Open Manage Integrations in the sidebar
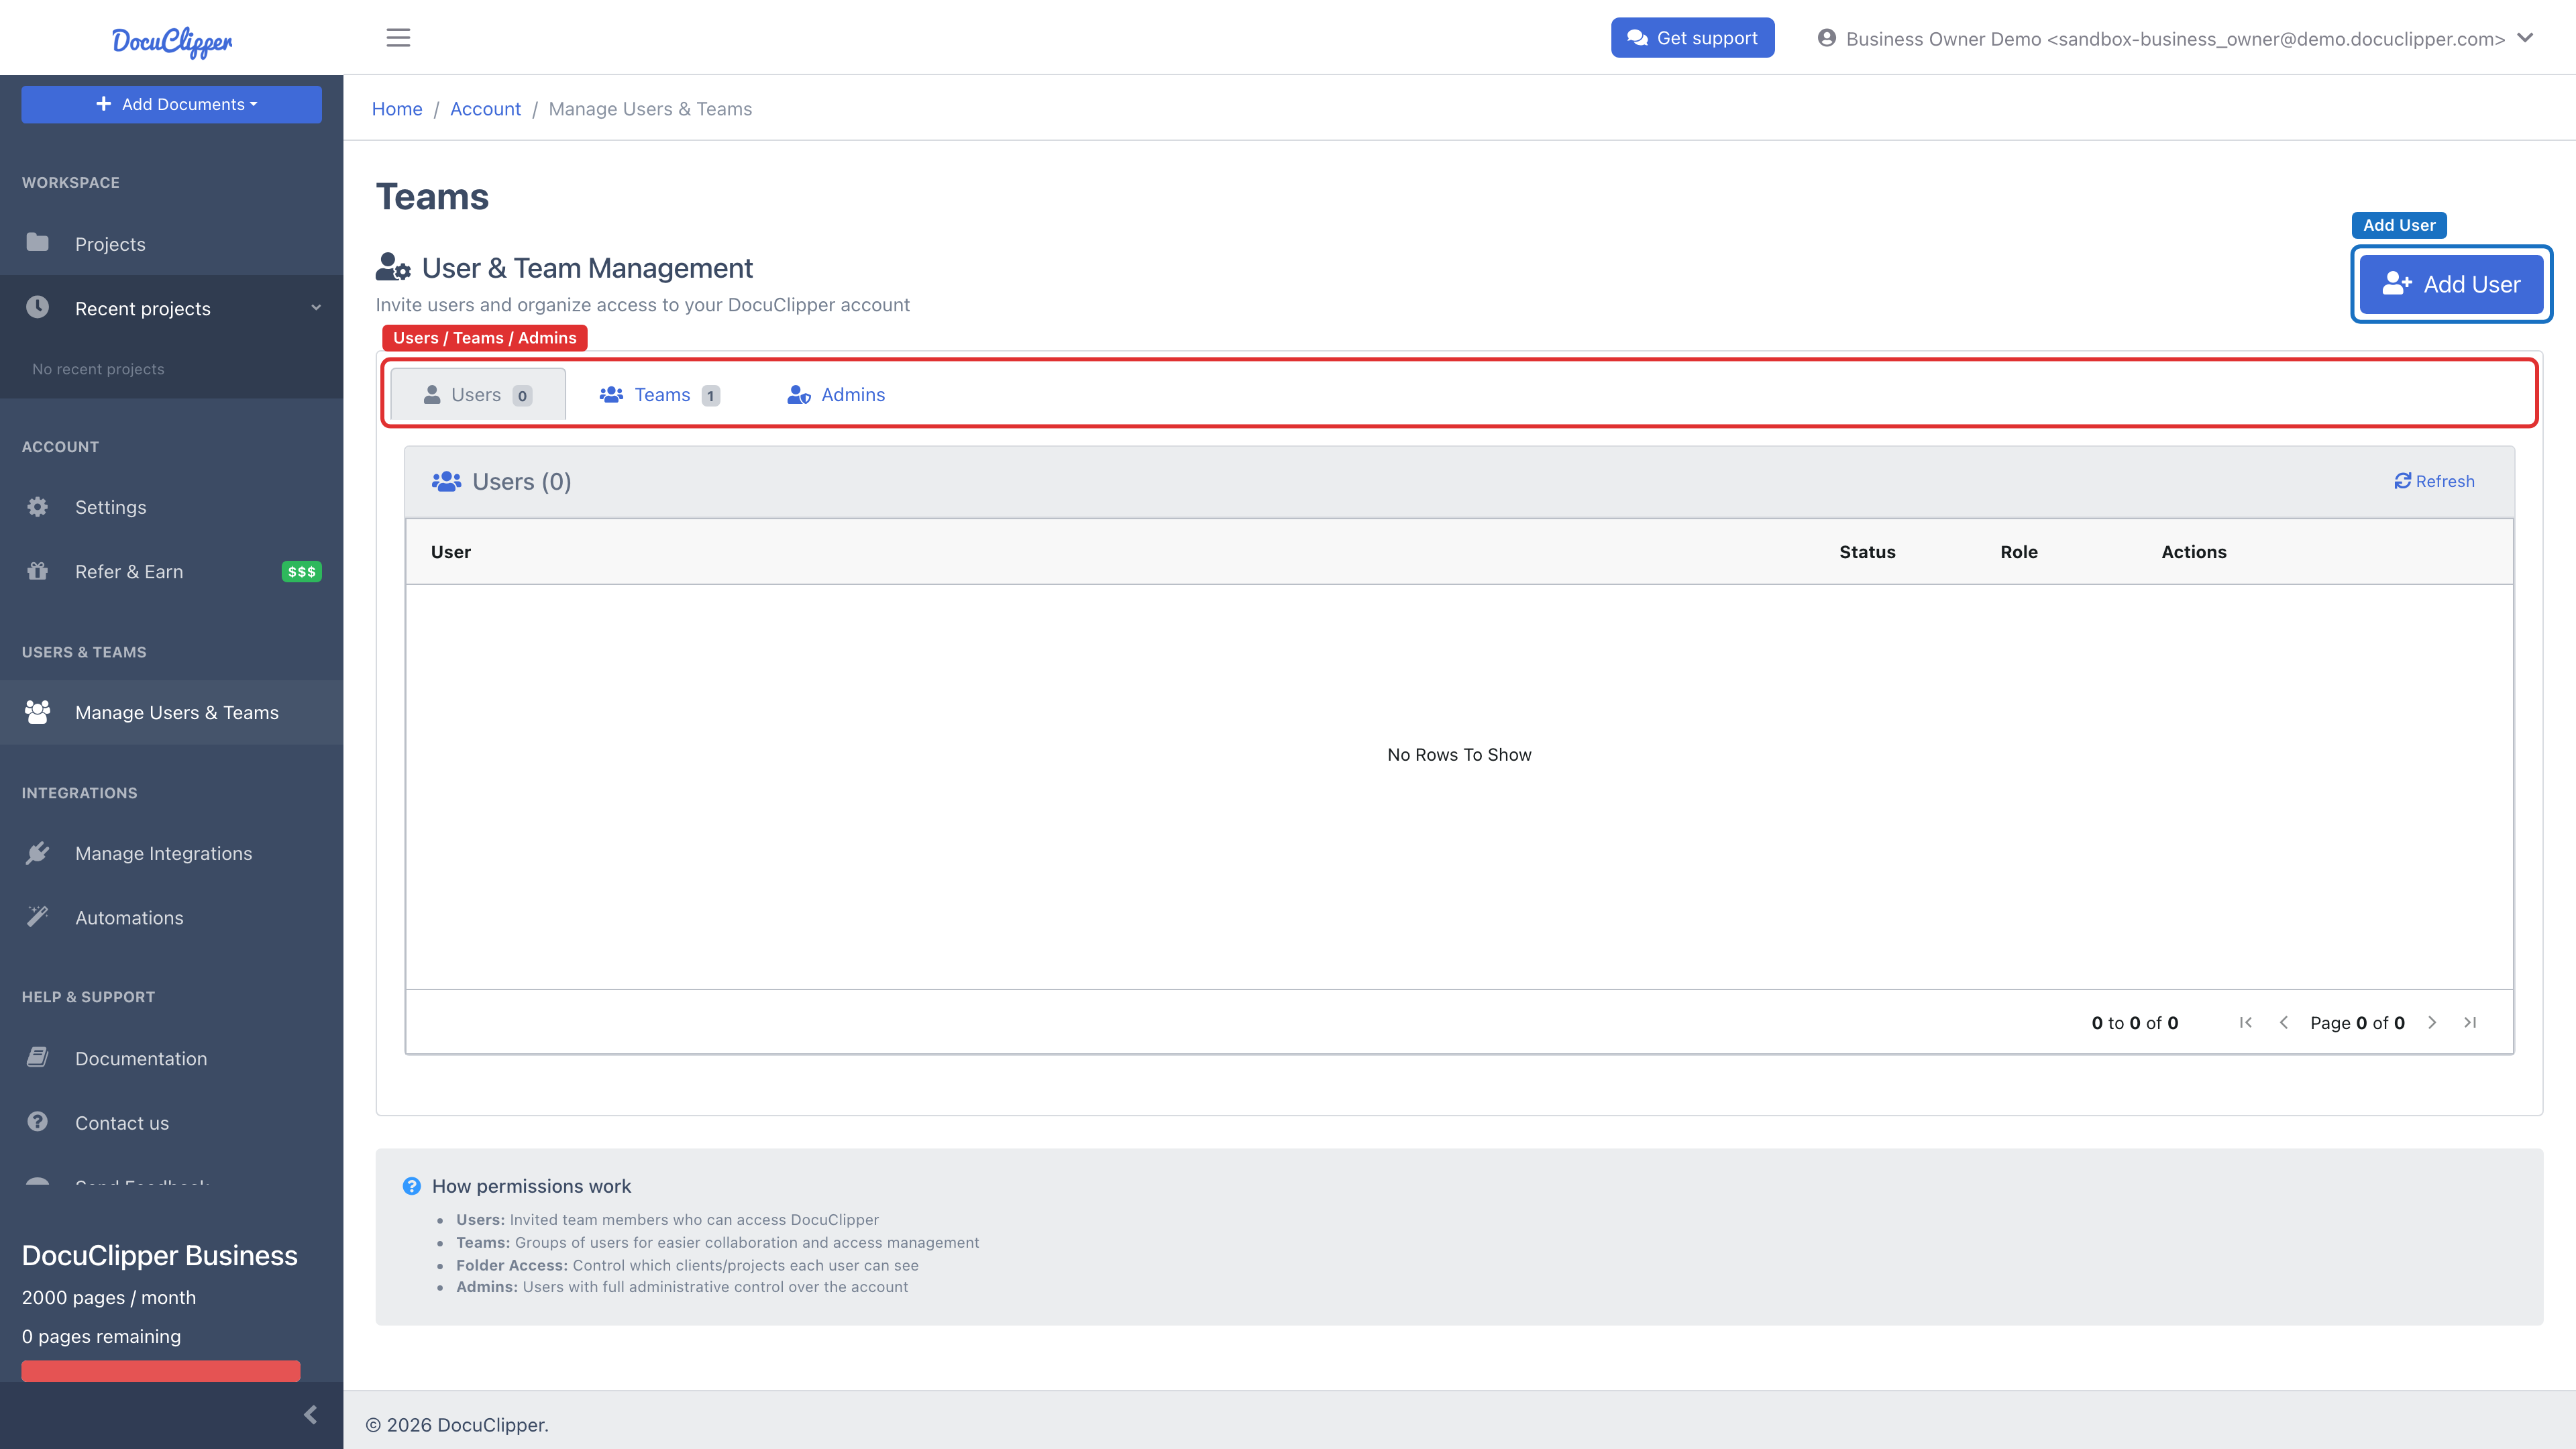 (171, 853)
